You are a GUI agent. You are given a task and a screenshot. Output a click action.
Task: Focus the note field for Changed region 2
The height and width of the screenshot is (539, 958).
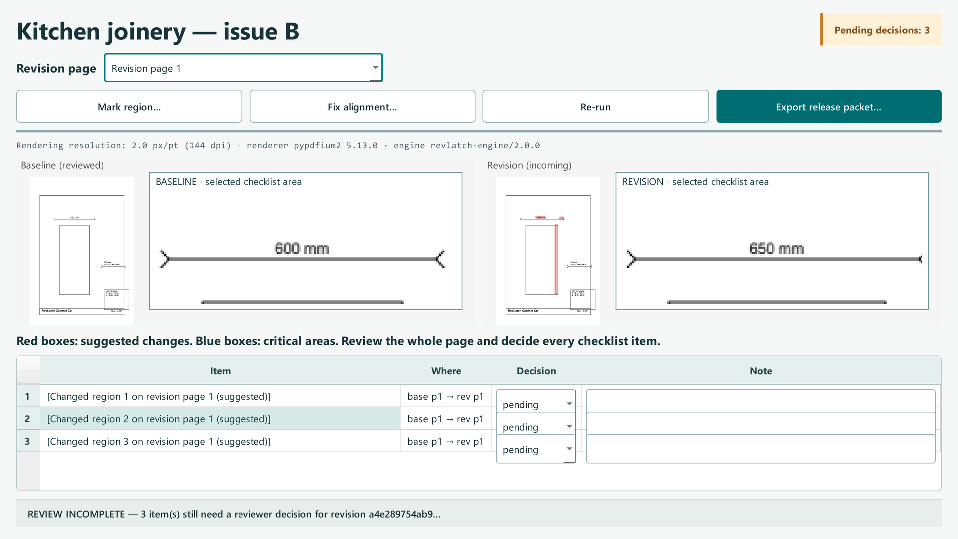[760, 424]
